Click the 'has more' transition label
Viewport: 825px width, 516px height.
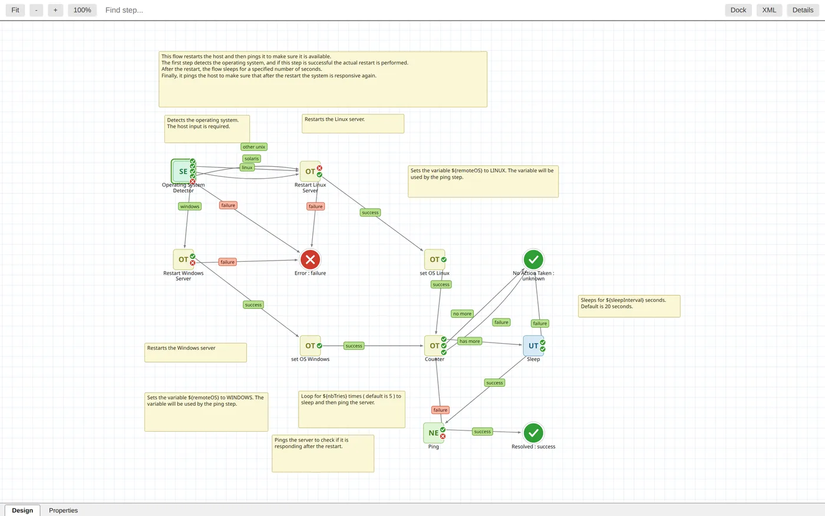(x=470, y=341)
